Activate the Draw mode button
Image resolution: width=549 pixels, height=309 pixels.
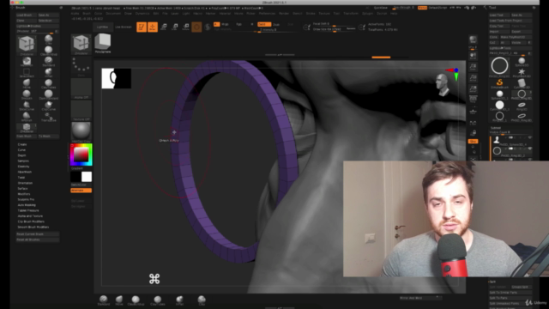pyautogui.click(x=153, y=27)
